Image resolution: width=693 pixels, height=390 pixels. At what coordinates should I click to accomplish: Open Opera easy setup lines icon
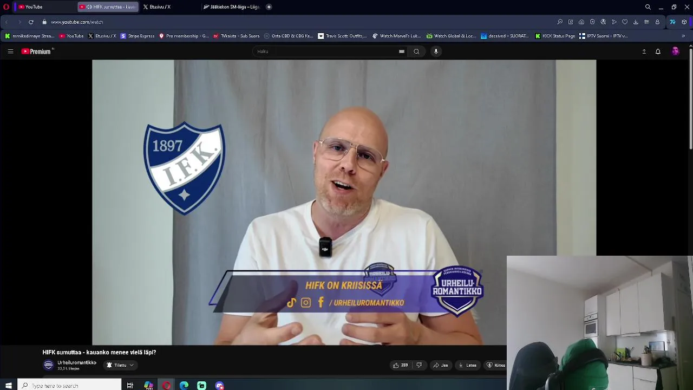pyautogui.click(x=646, y=22)
